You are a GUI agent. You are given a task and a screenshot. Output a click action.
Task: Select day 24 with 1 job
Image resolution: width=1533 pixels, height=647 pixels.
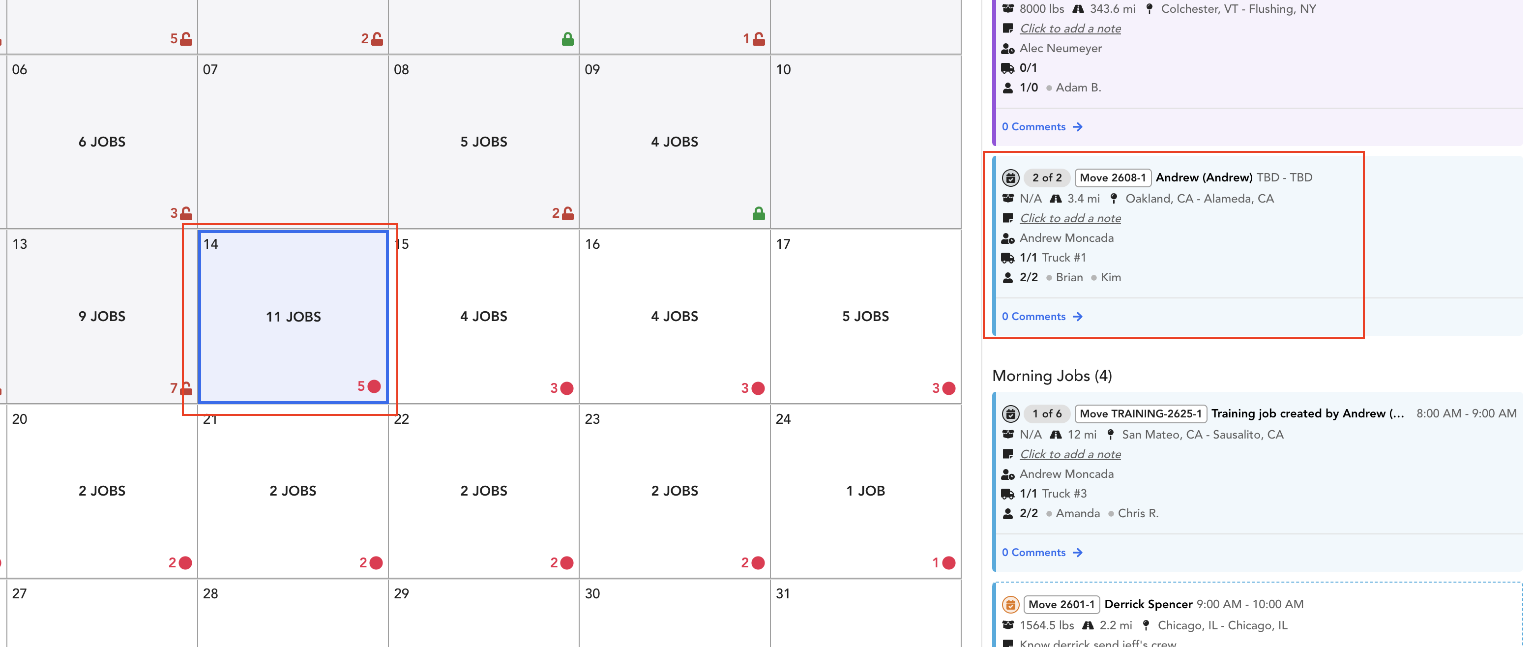tap(865, 491)
